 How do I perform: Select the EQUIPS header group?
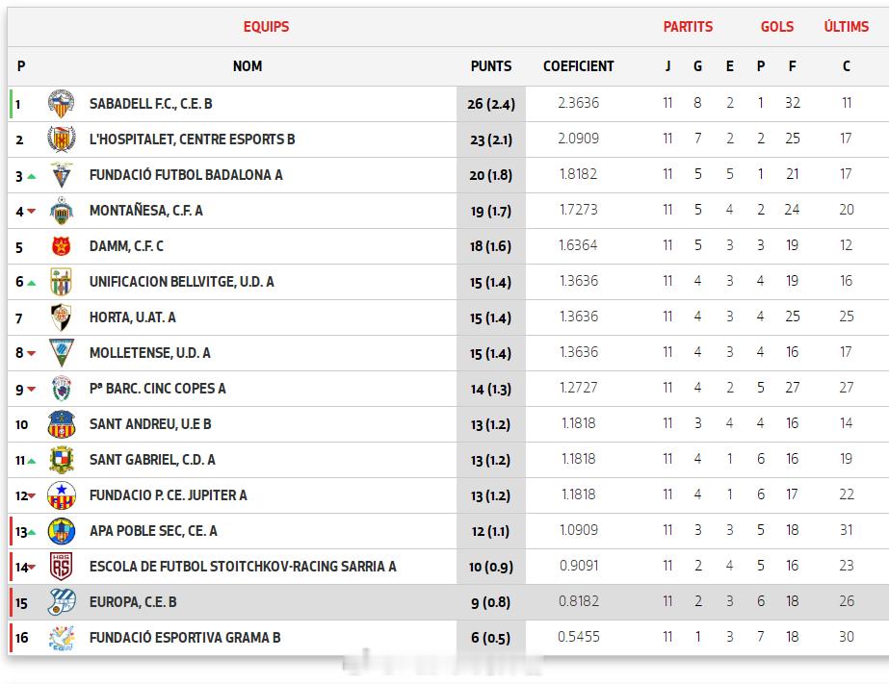[x=266, y=27]
